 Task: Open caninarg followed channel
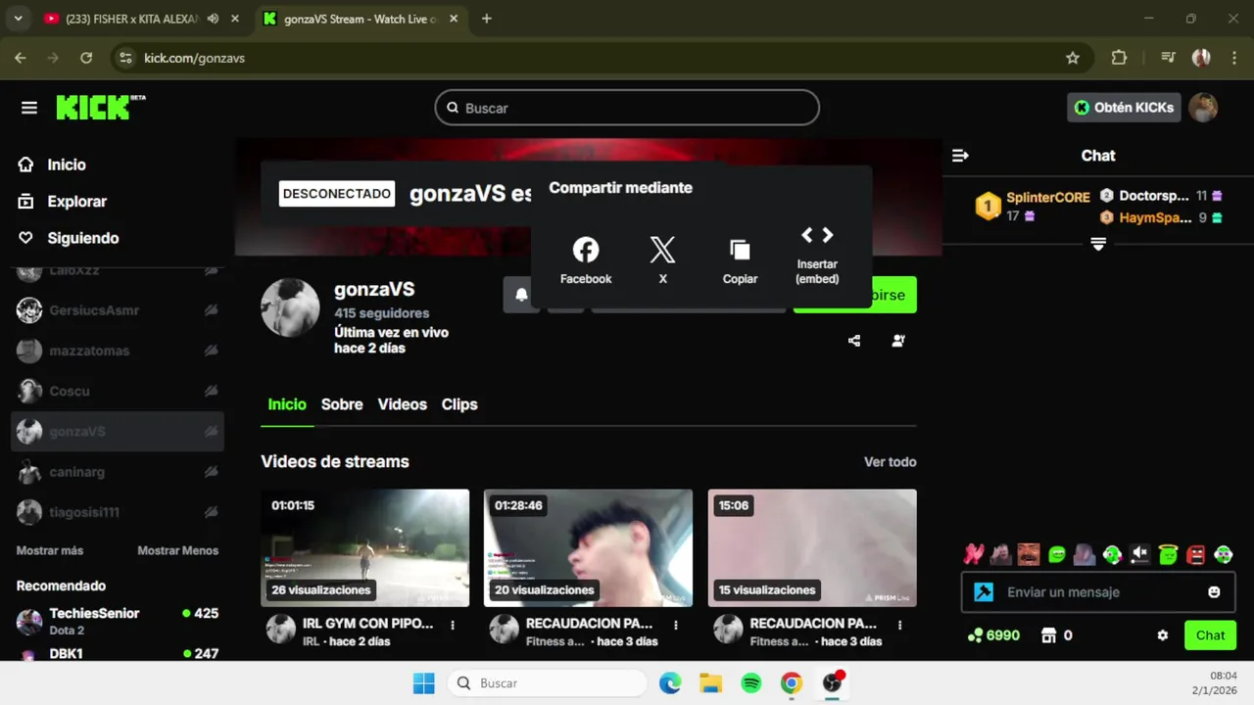pos(118,472)
